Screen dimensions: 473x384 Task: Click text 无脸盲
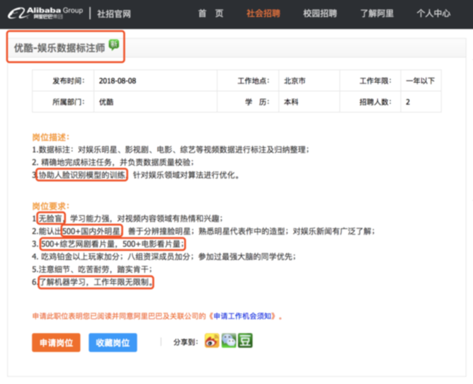click(51, 218)
